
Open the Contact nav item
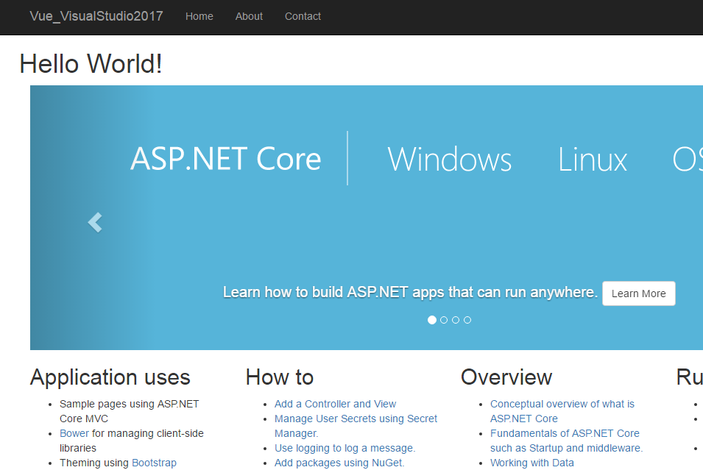(x=303, y=16)
